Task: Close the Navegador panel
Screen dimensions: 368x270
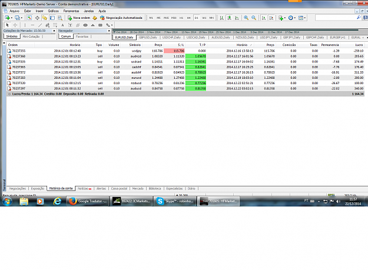Action: pyautogui.click(x=109, y=31)
